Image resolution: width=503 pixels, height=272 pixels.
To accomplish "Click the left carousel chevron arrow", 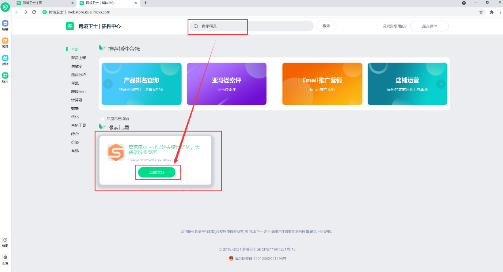I will [x=108, y=84].
